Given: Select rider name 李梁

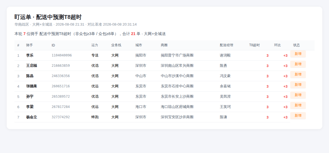Looking at the screenshot, I should (x=30, y=107).
